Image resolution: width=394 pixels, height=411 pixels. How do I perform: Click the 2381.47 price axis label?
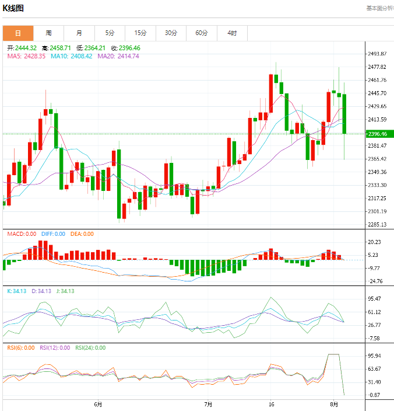coord(377,145)
